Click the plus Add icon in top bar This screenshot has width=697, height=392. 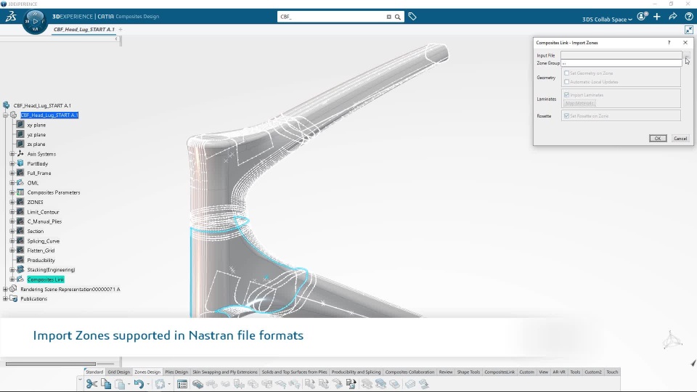coord(657,17)
